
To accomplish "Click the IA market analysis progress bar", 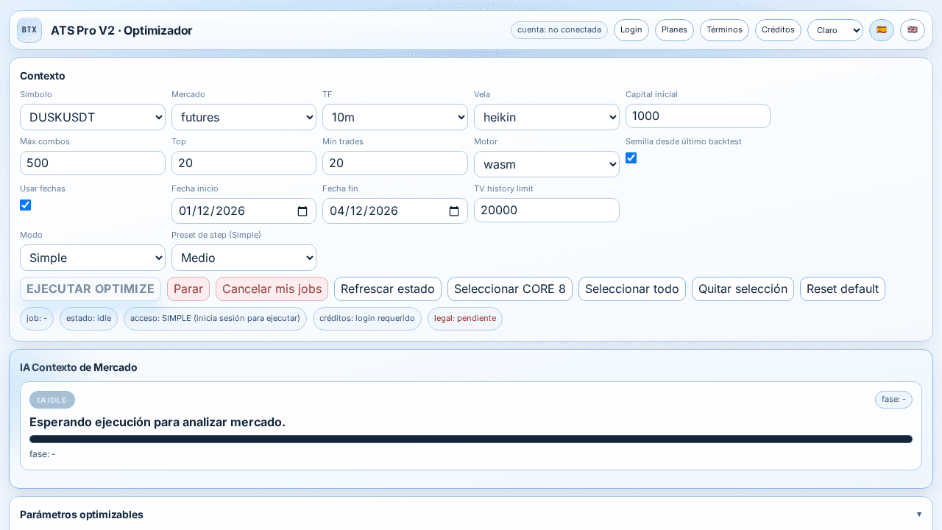I will tap(471, 438).
